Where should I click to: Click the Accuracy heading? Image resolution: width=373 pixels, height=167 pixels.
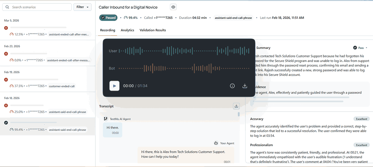click(x=257, y=119)
